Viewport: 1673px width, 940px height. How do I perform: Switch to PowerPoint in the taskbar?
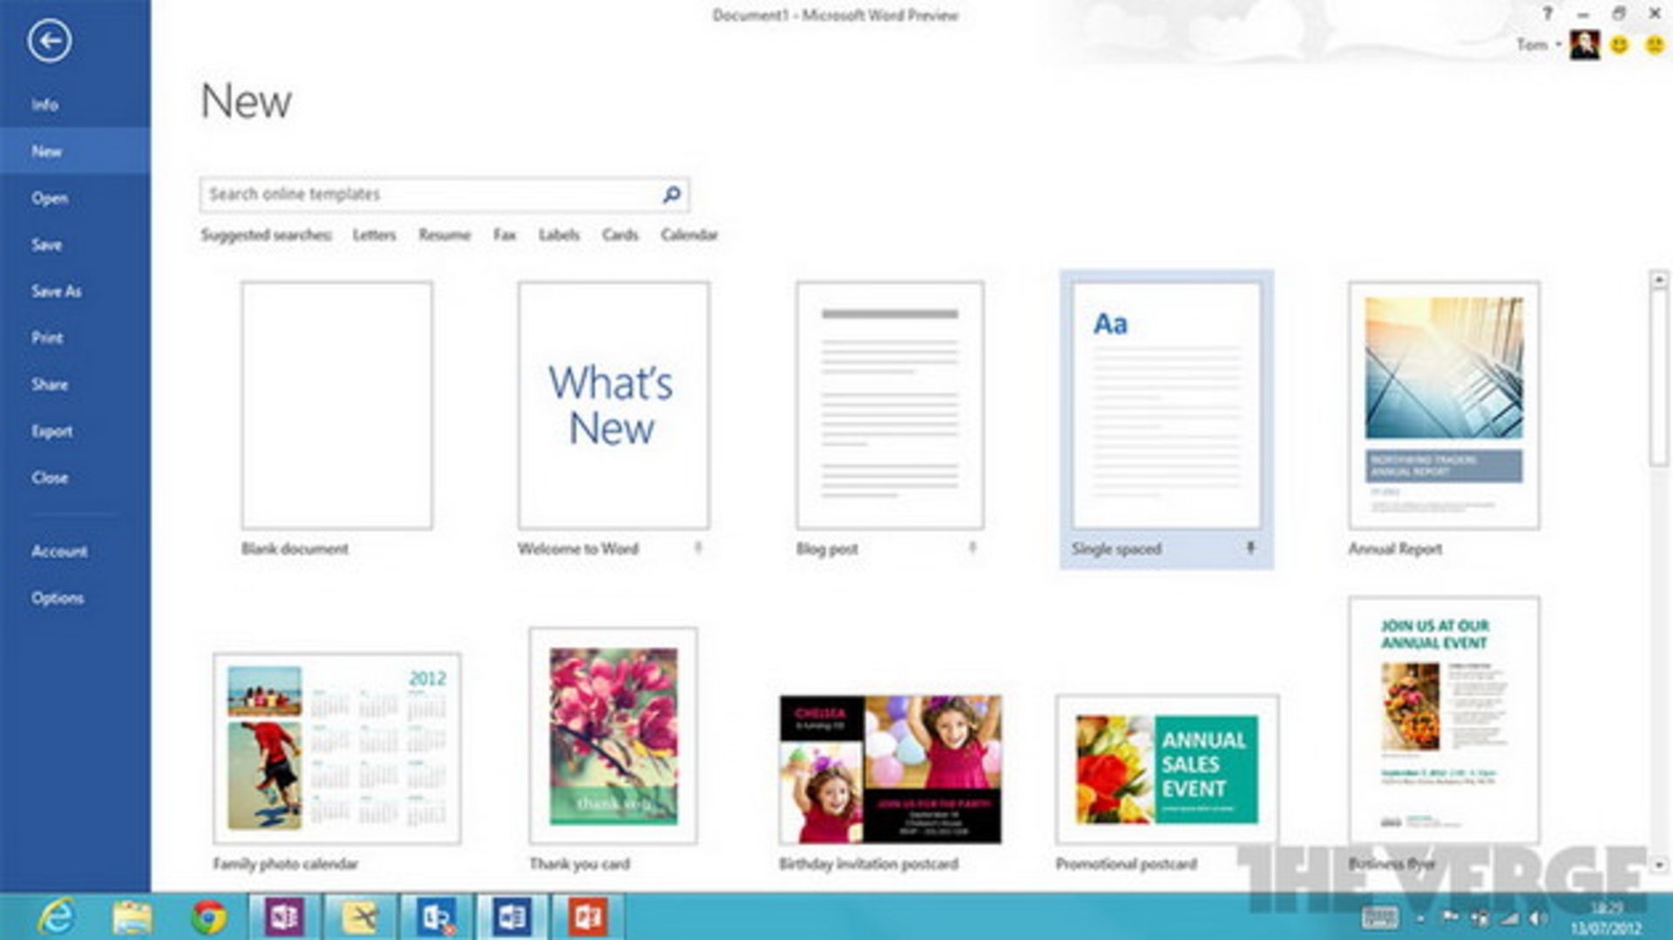(587, 916)
